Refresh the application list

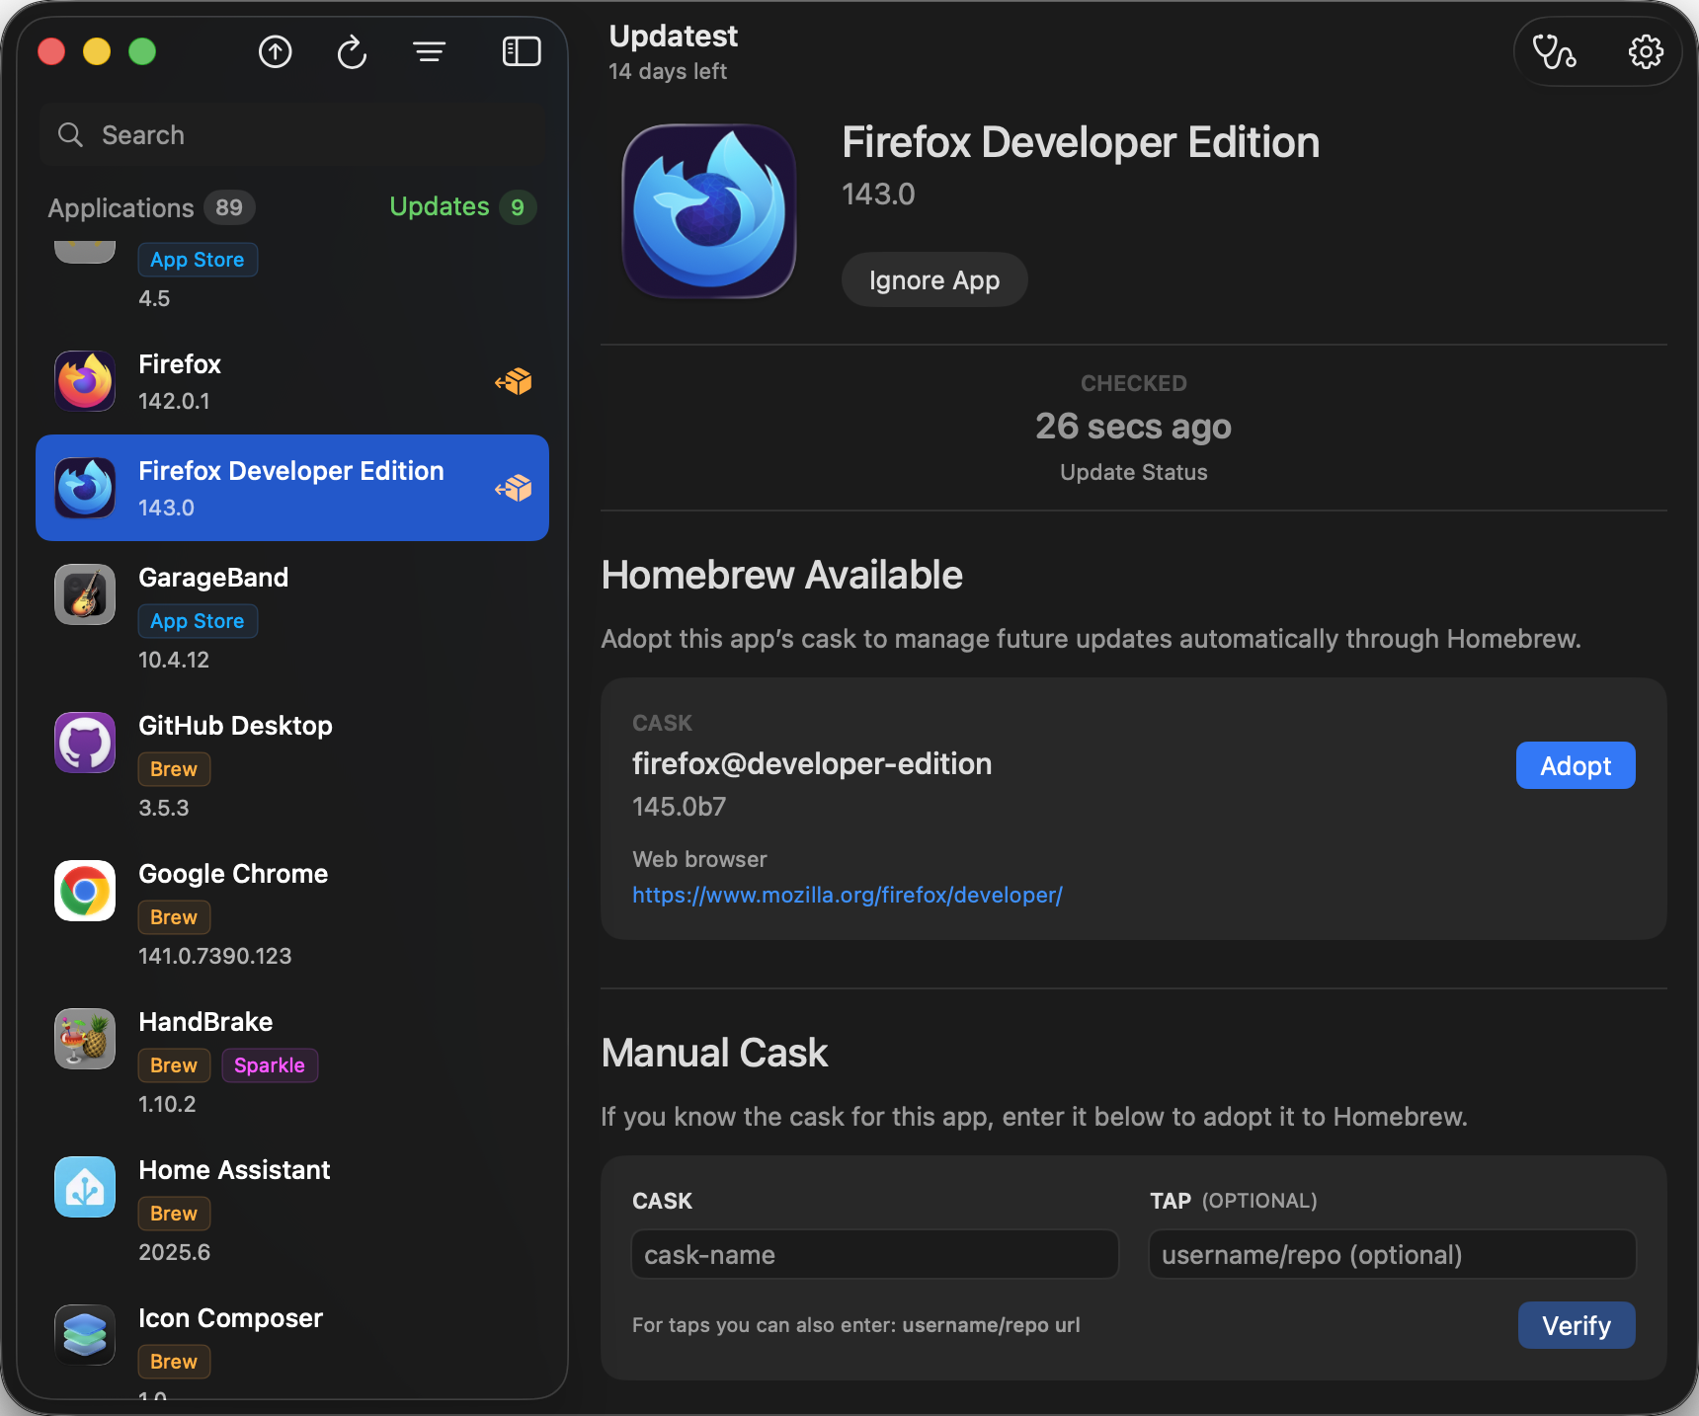[352, 52]
